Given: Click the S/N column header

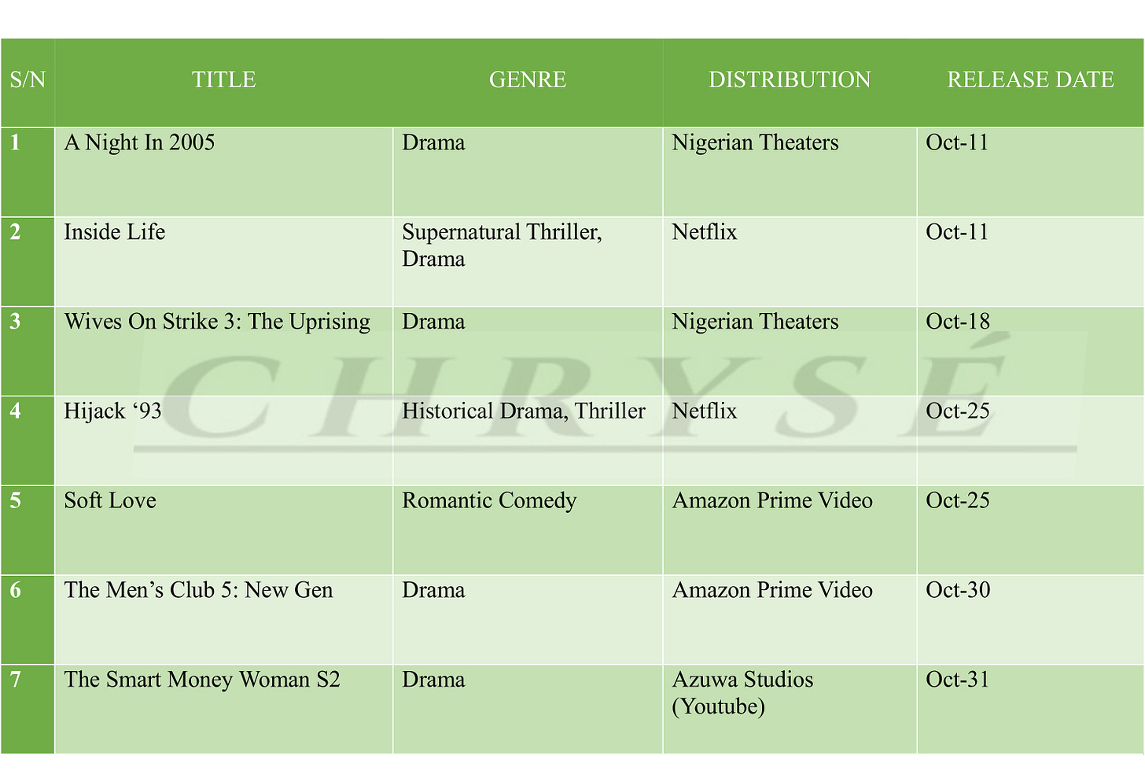Looking at the screenshot, I should click(x=28, y=79).
